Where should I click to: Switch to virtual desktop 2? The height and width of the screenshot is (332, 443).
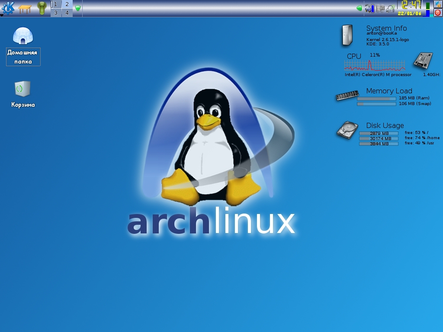pos(67,4)
